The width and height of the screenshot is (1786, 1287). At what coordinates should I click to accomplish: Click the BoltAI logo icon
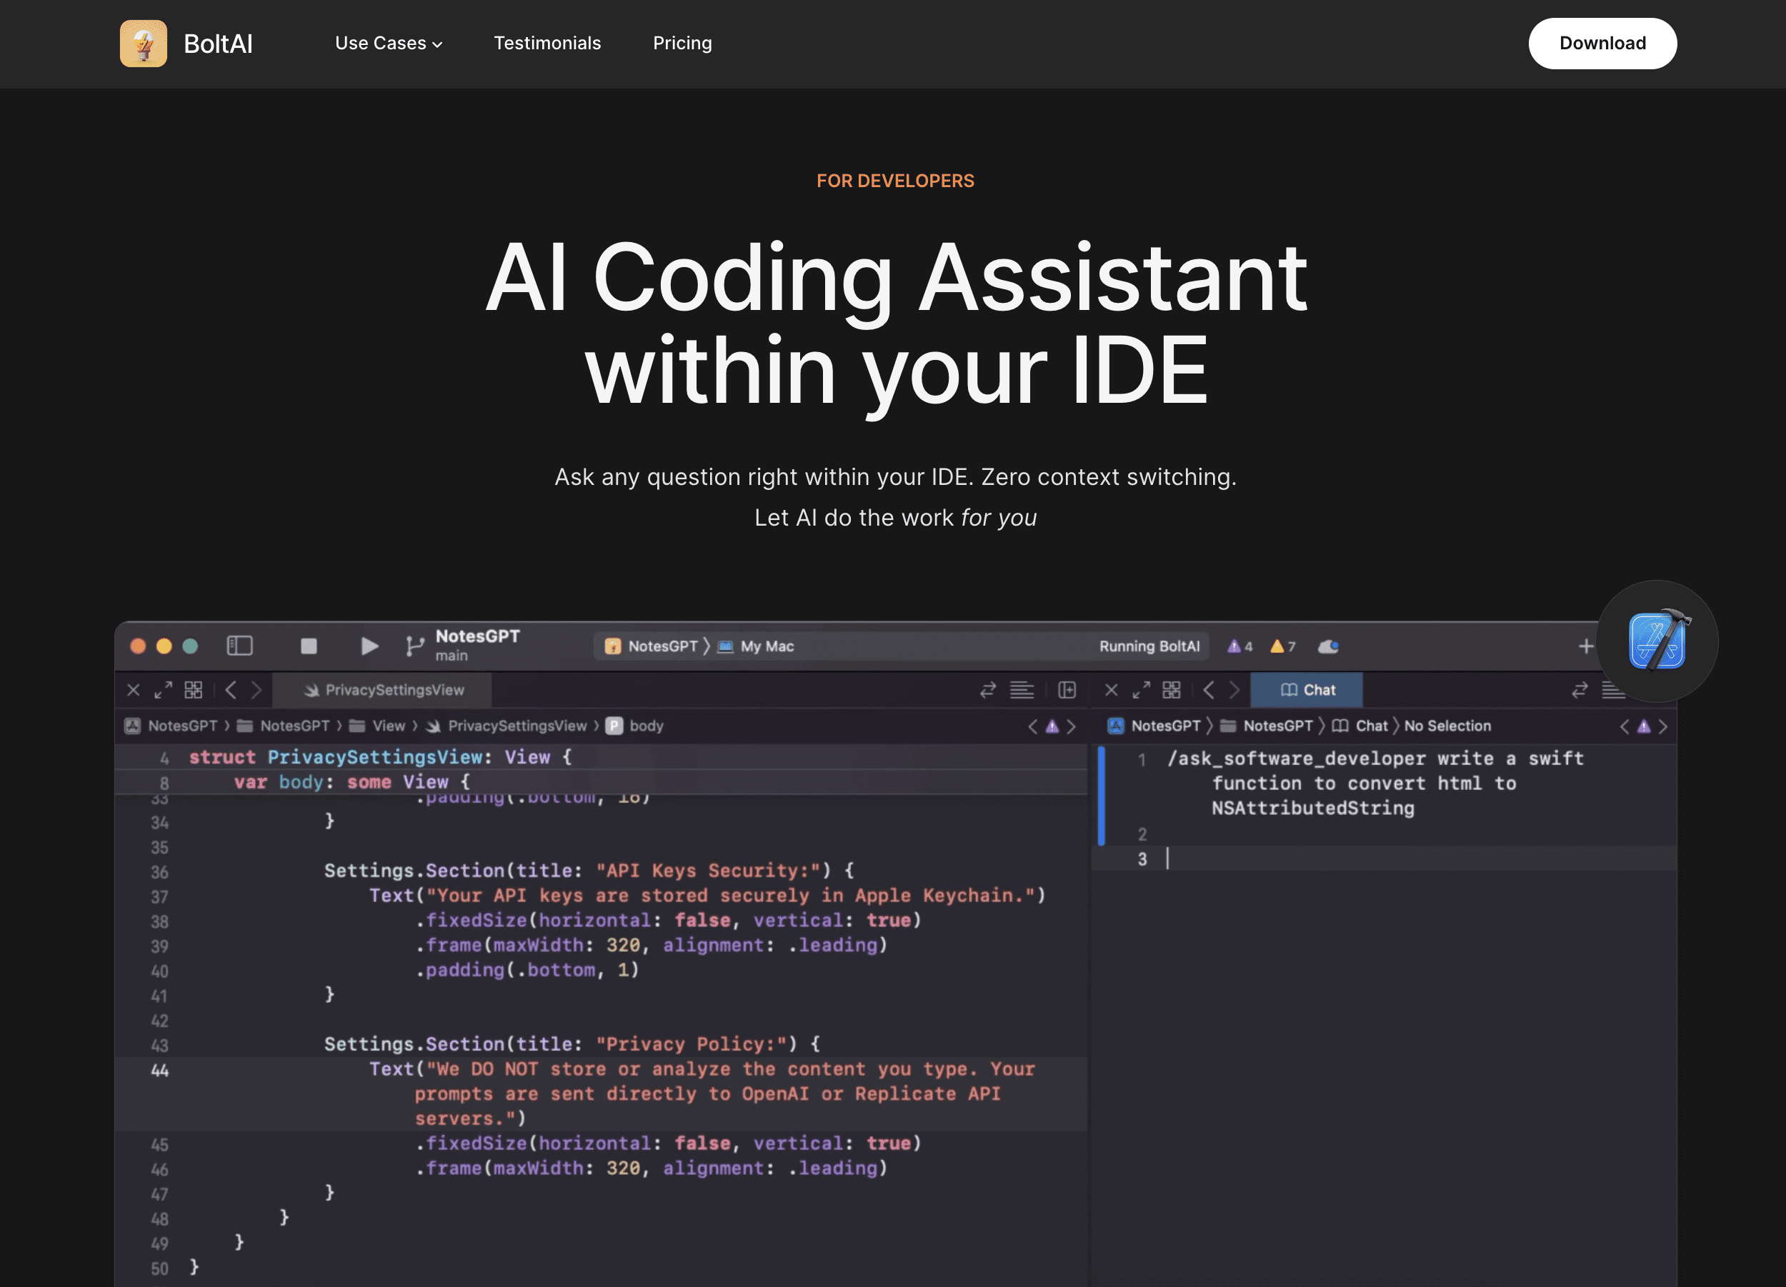pos(144,44)
